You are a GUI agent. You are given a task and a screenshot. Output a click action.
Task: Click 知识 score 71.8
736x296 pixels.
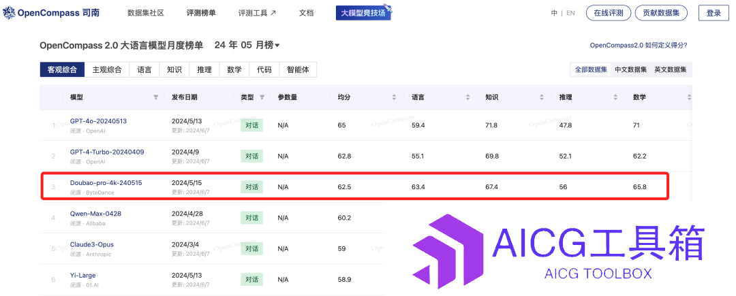491,125
